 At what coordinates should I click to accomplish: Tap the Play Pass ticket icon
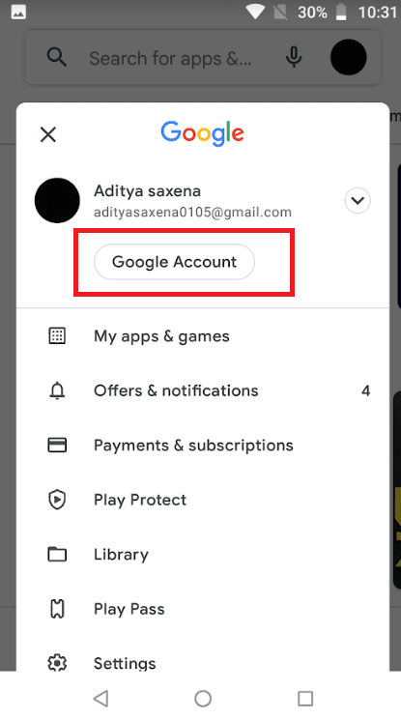tap(57, 609)
